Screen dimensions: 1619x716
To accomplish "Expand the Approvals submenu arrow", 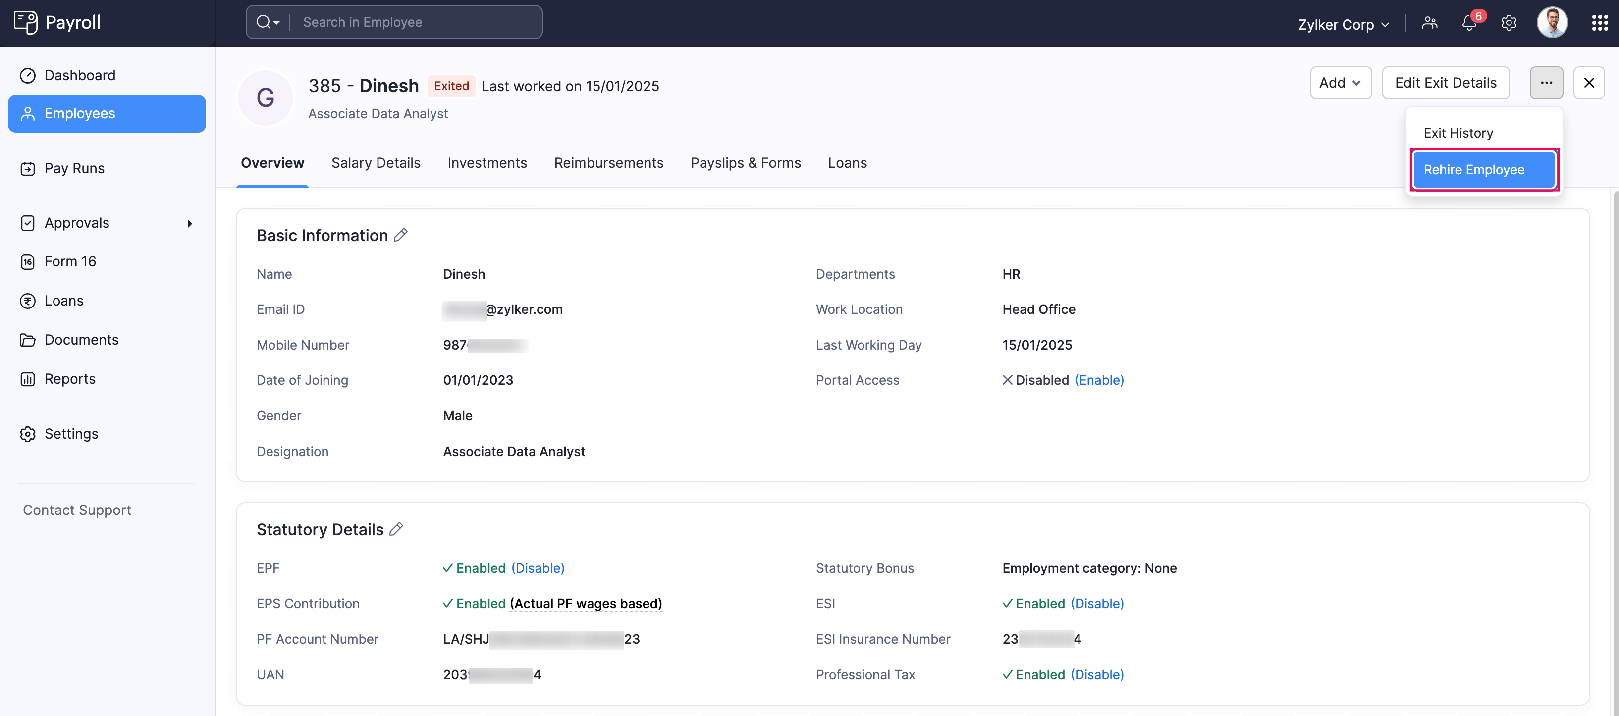I will point(190,224).
